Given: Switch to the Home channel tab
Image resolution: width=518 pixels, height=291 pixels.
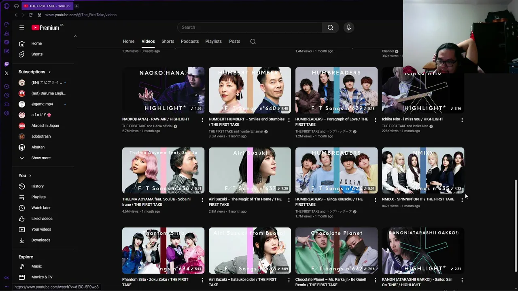Looking at the screenshot, I should click(x=129, y=41).
